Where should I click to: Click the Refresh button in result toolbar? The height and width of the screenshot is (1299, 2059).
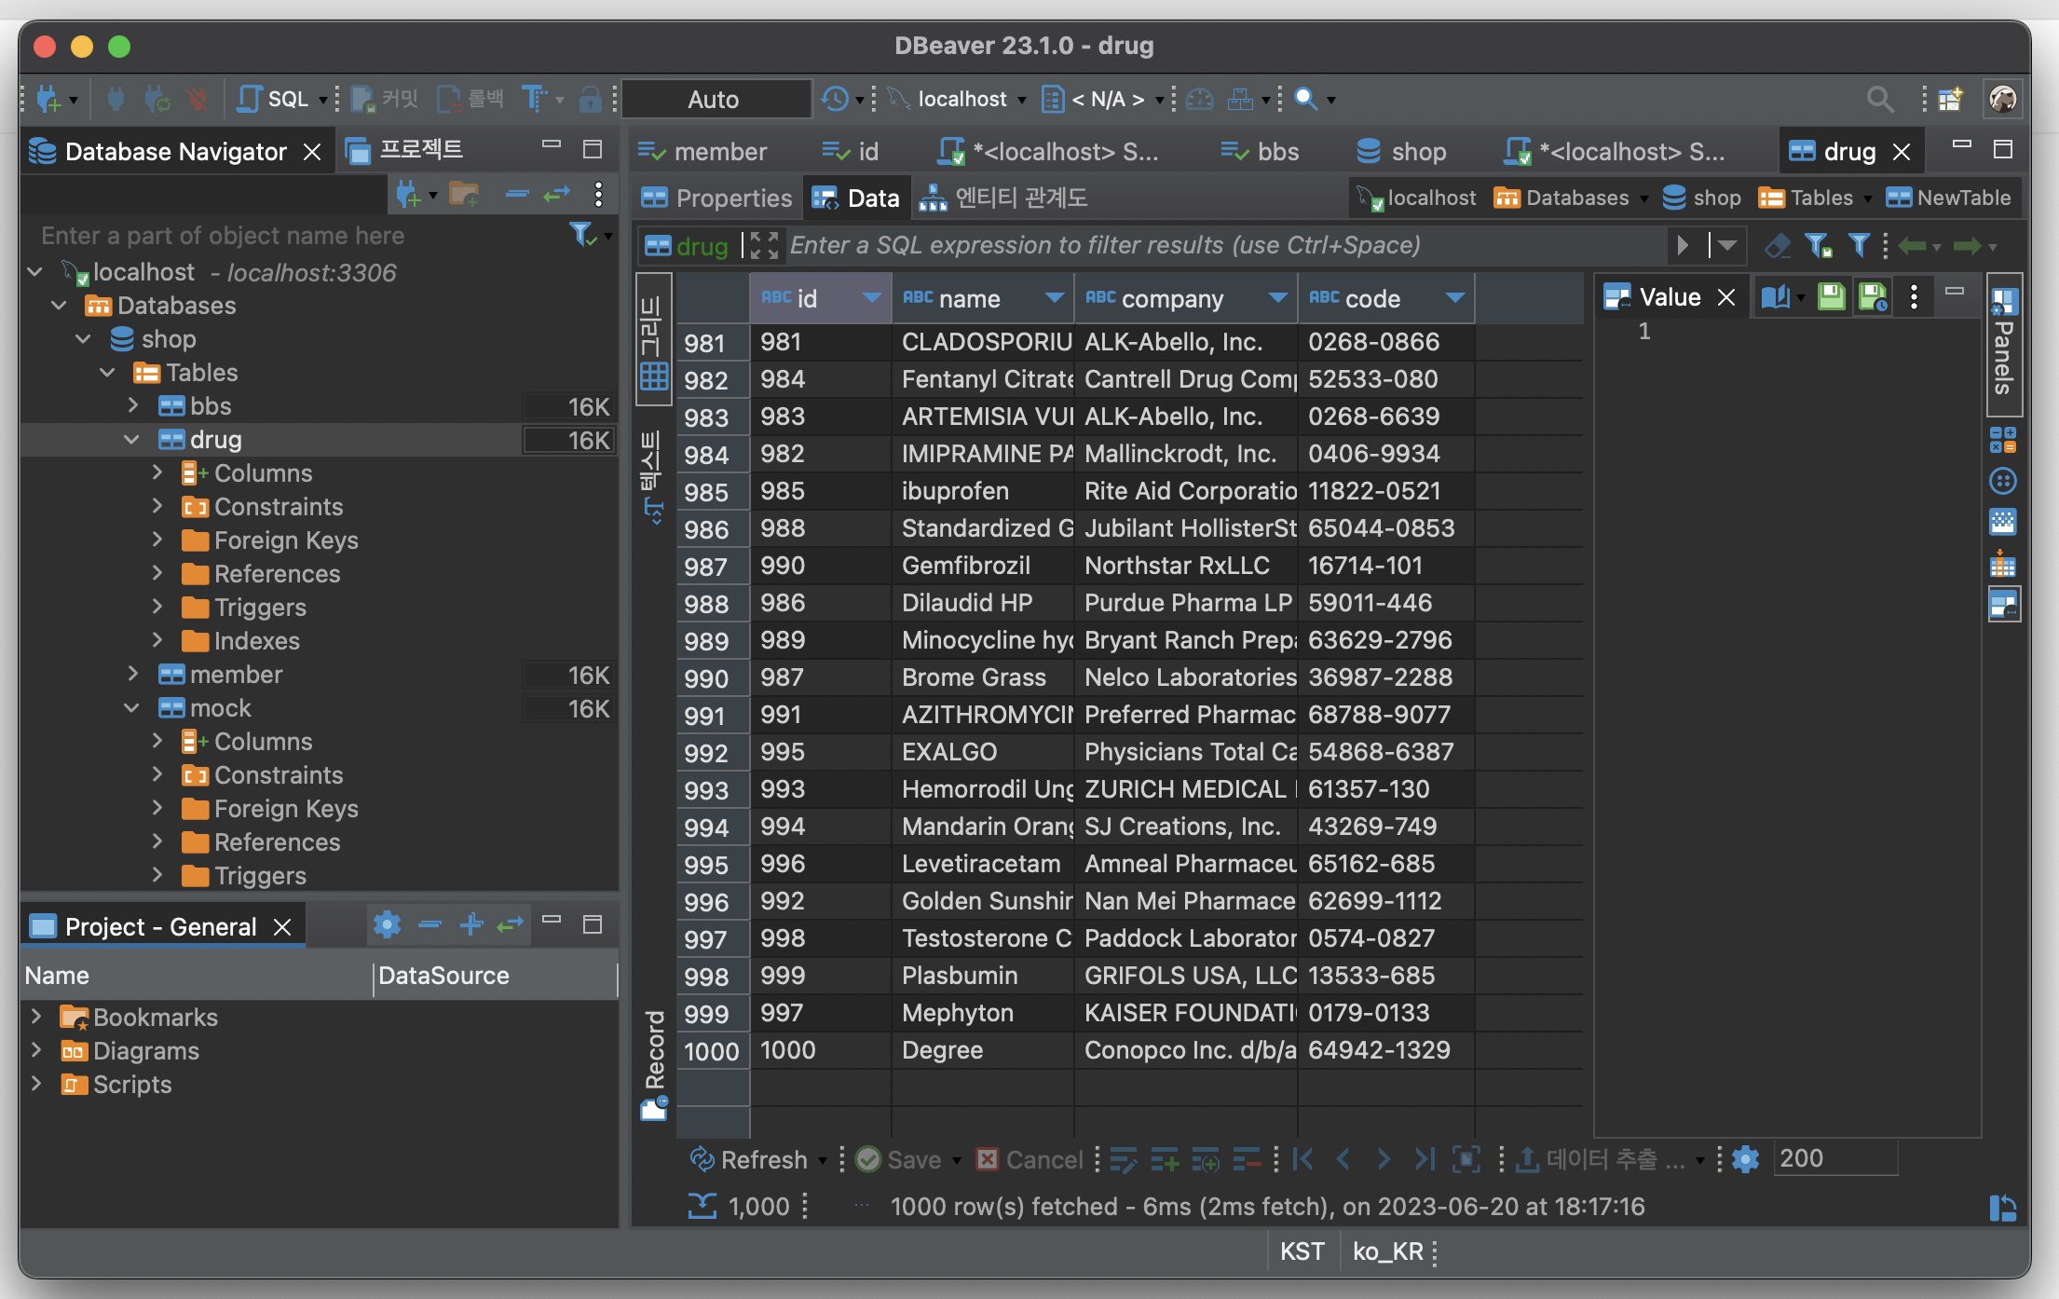[x=750, y=1159]
